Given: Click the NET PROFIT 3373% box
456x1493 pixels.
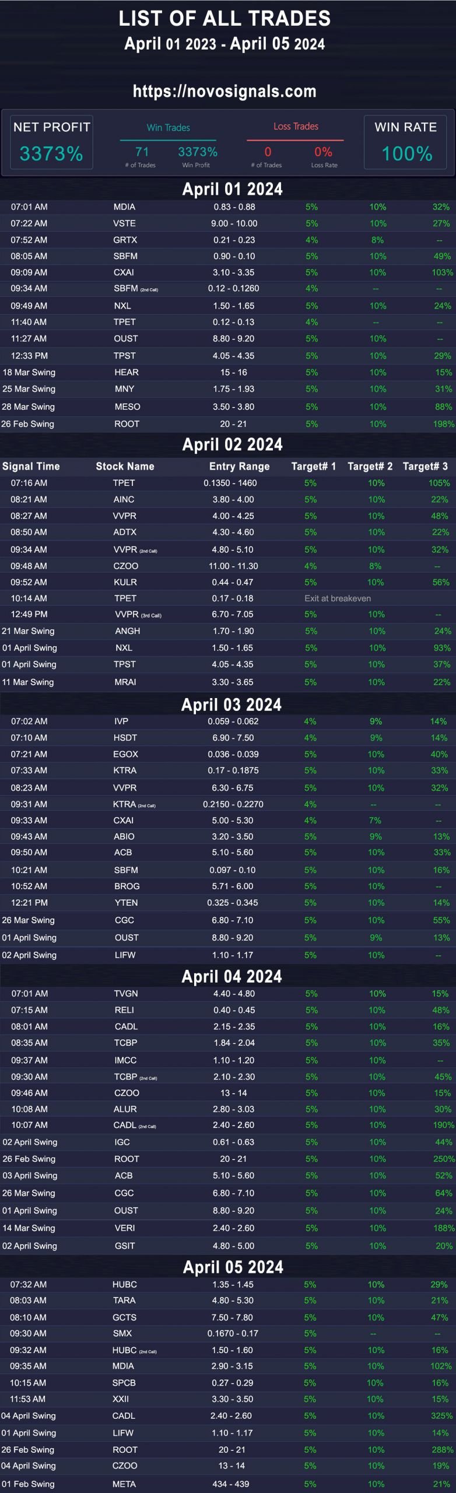Looking at the screenshot, I should (52, 142).
